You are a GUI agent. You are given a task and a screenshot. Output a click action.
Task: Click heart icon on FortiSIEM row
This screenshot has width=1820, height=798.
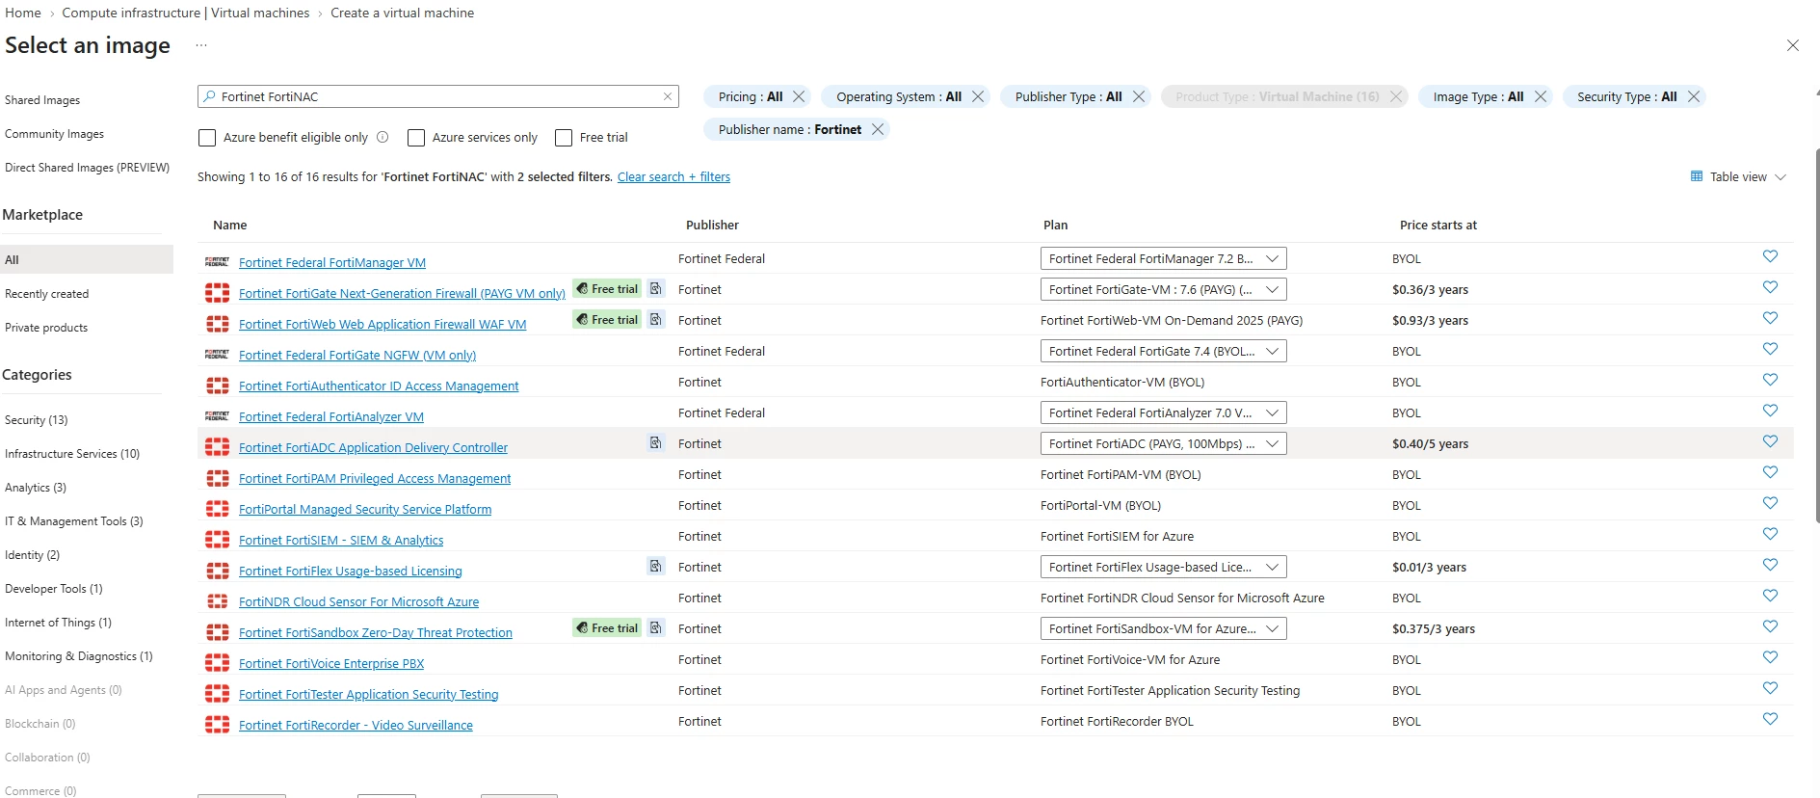tap(1770, 534)
